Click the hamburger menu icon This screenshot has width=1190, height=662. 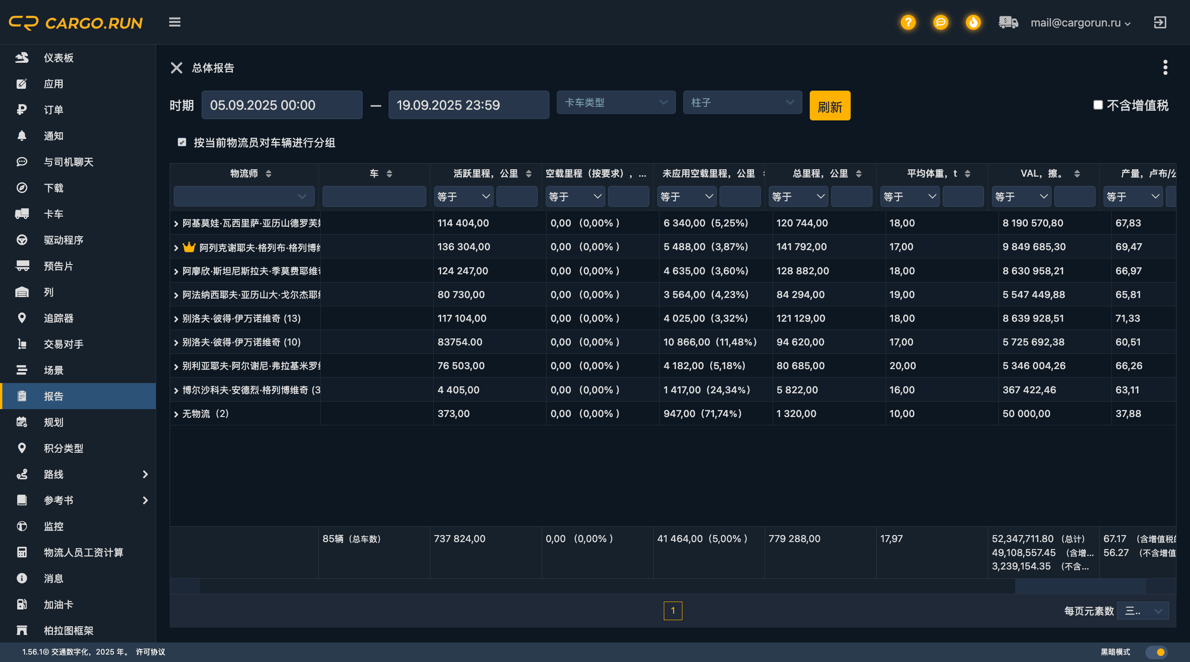[175, 22]
